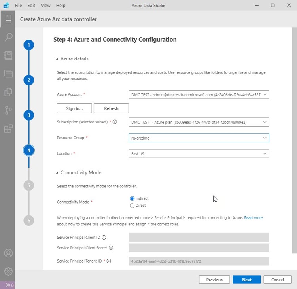Click the Service Principal Client Secret field

199,248
